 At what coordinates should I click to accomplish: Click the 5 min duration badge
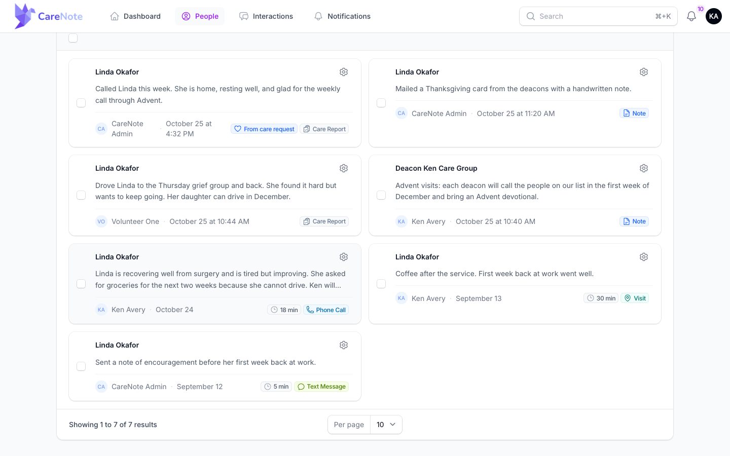click(x=276, y=387)
